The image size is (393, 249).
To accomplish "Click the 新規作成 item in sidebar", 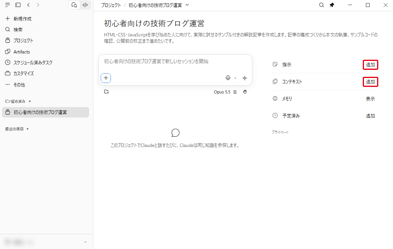I will point(47,19).
